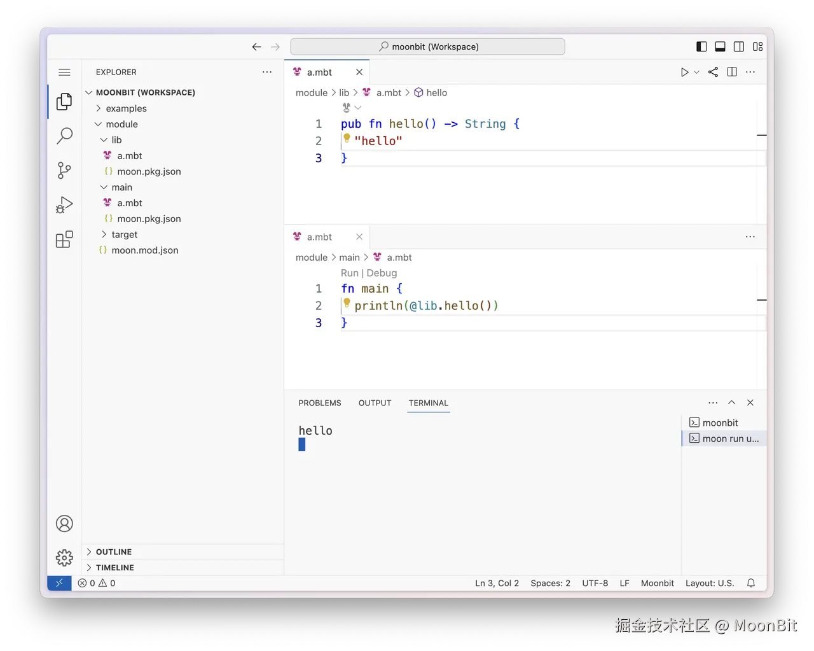Click the Run code lens link
The height and width of the screenshot is (651, 814).
349,273
